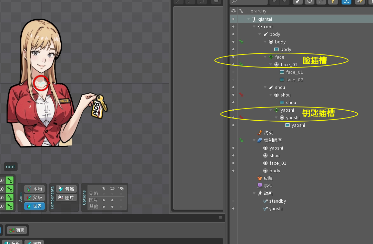Select face_02 attachment in hierarchy

294,80
